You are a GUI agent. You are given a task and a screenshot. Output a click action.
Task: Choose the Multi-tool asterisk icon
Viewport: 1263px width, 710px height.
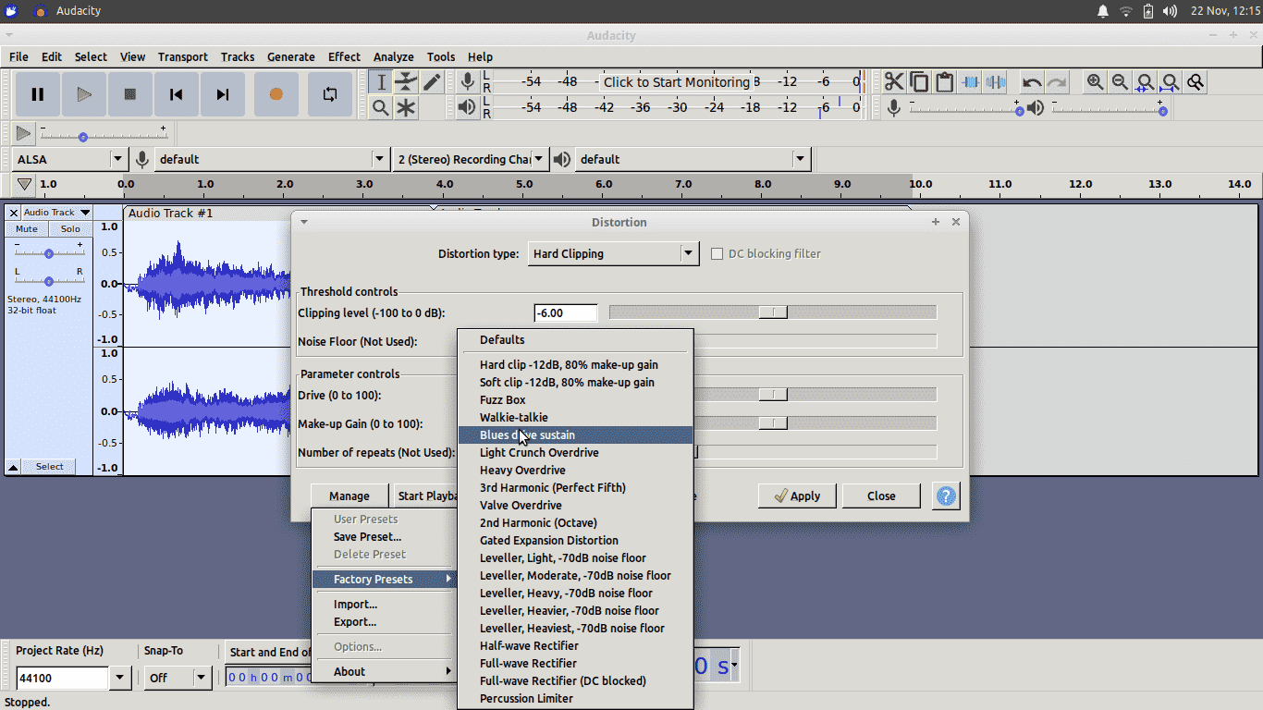point(406,108)
